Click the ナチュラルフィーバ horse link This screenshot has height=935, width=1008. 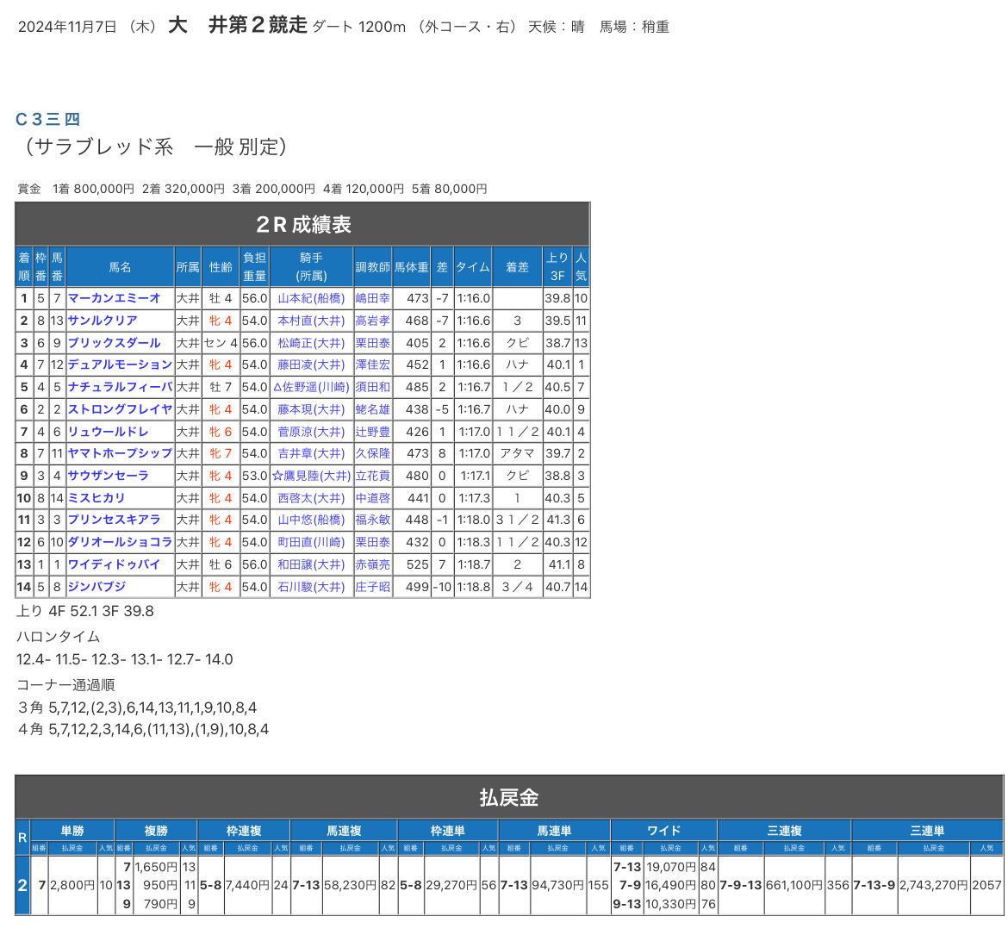120,387
